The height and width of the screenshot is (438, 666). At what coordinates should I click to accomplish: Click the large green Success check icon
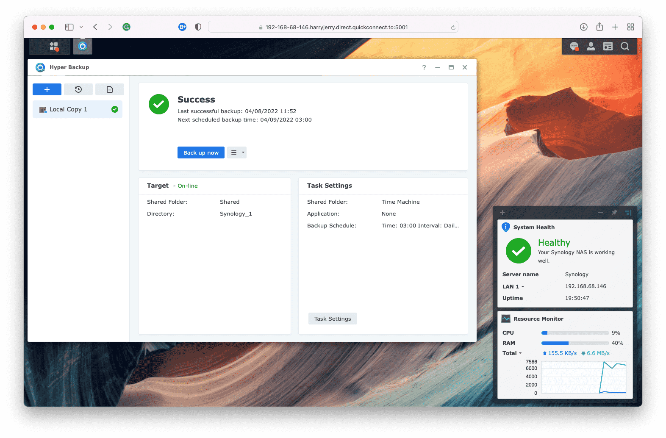[x=159, y=104]
